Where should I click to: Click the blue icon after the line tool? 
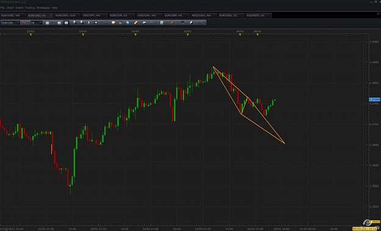coord(183,22)
